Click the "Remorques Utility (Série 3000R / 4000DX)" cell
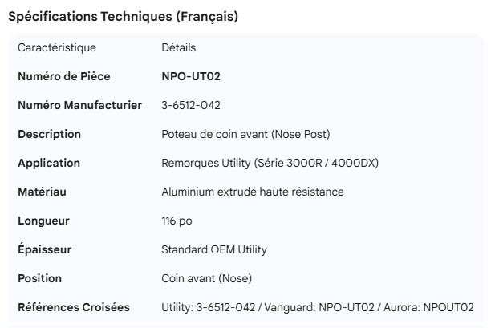Screen dimensions: 491x328 click(270, 164)
